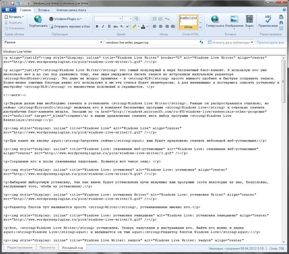Click the bulleted list icon
Viewport: 289px width, 254px height.
coord(155,19)
